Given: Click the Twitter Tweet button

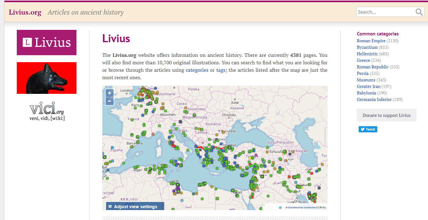Looking at the screenshot, I should coord(368,129).
